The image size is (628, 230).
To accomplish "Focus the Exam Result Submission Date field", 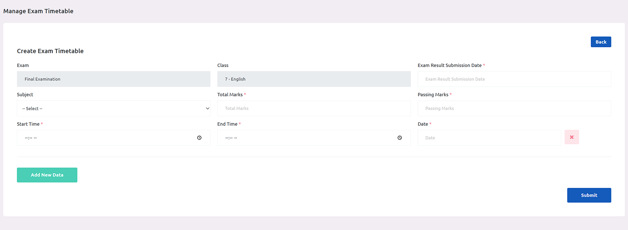I will 514,79.
